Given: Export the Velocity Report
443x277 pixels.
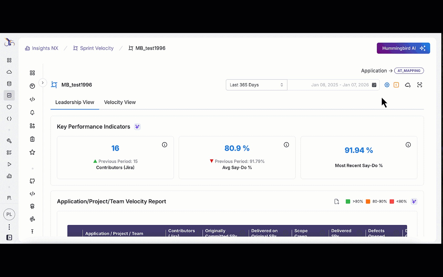Looking at the screenshot, I should [x=336, y=201].
